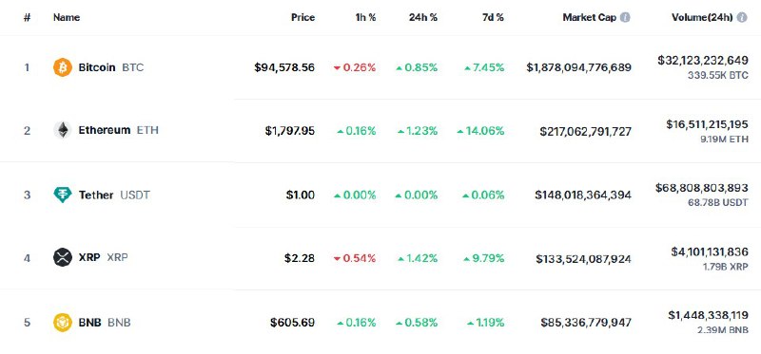Open the Volume(24h) info icon

742,17
